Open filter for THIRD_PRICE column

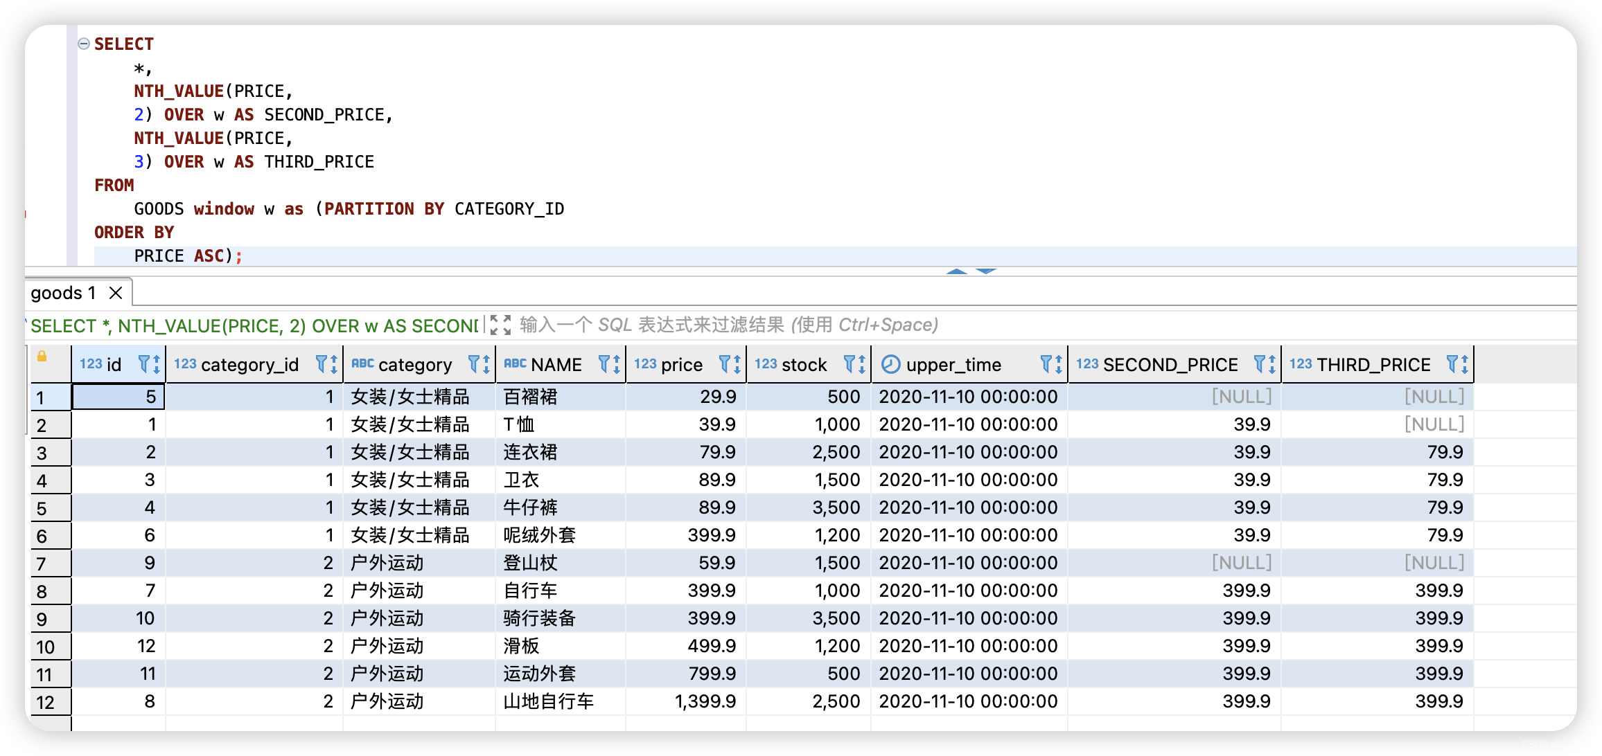[1452, 363]
